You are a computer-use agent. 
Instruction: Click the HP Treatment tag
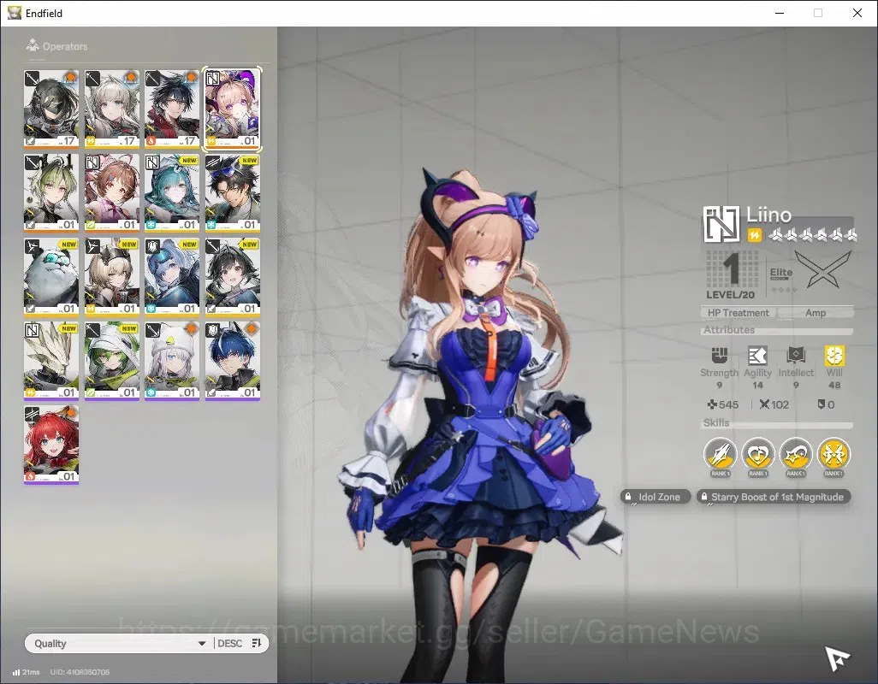click(738, 313)
